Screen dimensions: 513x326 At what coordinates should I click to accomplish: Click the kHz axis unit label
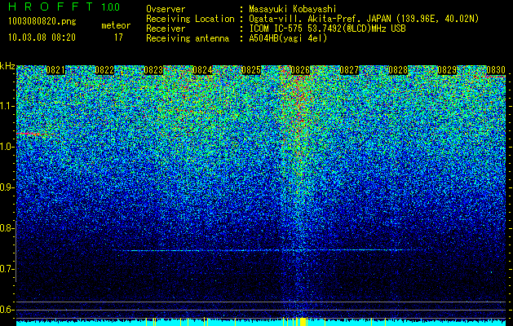(7, 66)
